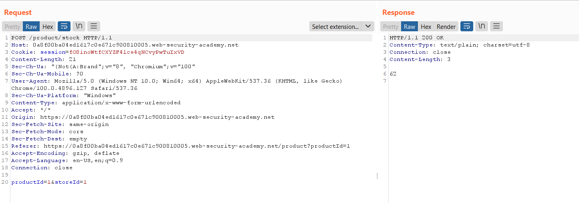Open the Response Render view
579x203 pixels.
446,26
